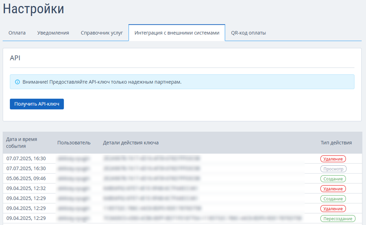Go to the QR-код оплаты tab
The height and width of the screenshot is (225, 366).
(x=248, y=33)
